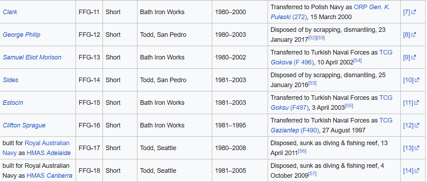Open external link icon next to reference [9]
Image resolution: width=427 pixels, height=182 pixels.
click(x=414, y=57)
